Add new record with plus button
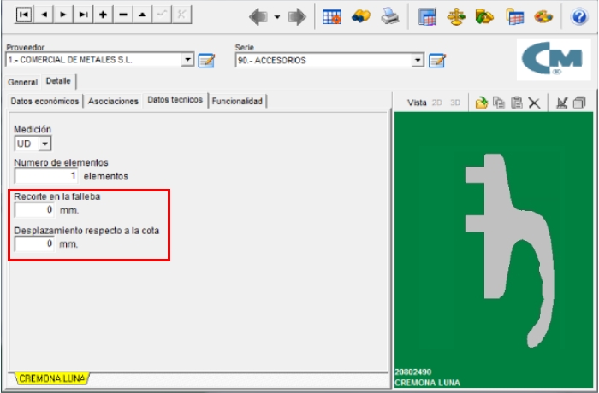This screenshot has width=599, height=393. click(x=103, y=15)
